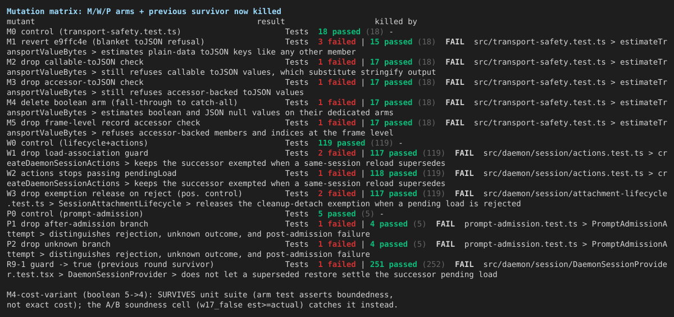Click the M4-cost-variant SURVIVES note

pyautogui.click(x=202, y=300)
